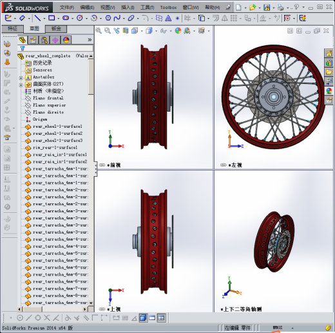Open the 编辑(E) menu
335x333 pixels.
click(87, 8)
